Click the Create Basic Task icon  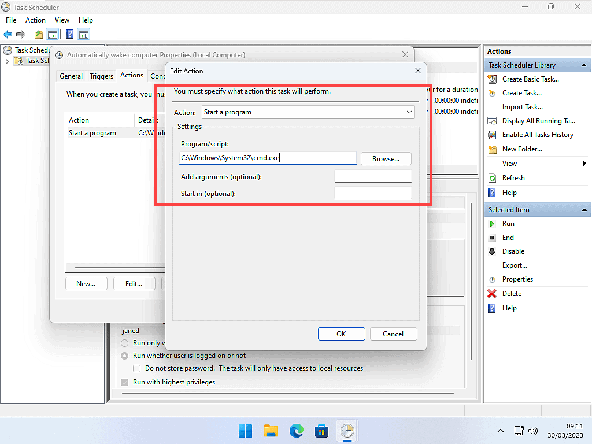pyautogui.click(x=492, y=79)
